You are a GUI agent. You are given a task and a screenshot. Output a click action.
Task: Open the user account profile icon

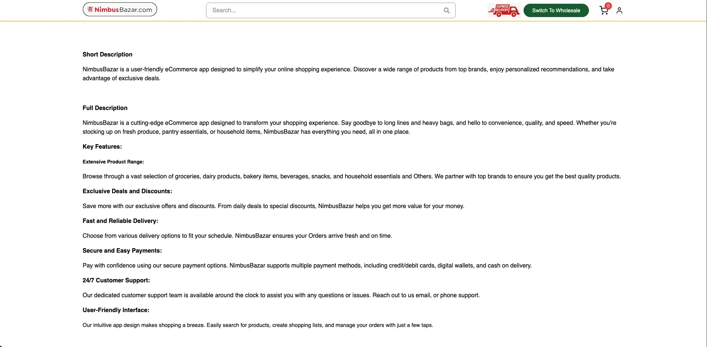(x=619, y=11)
